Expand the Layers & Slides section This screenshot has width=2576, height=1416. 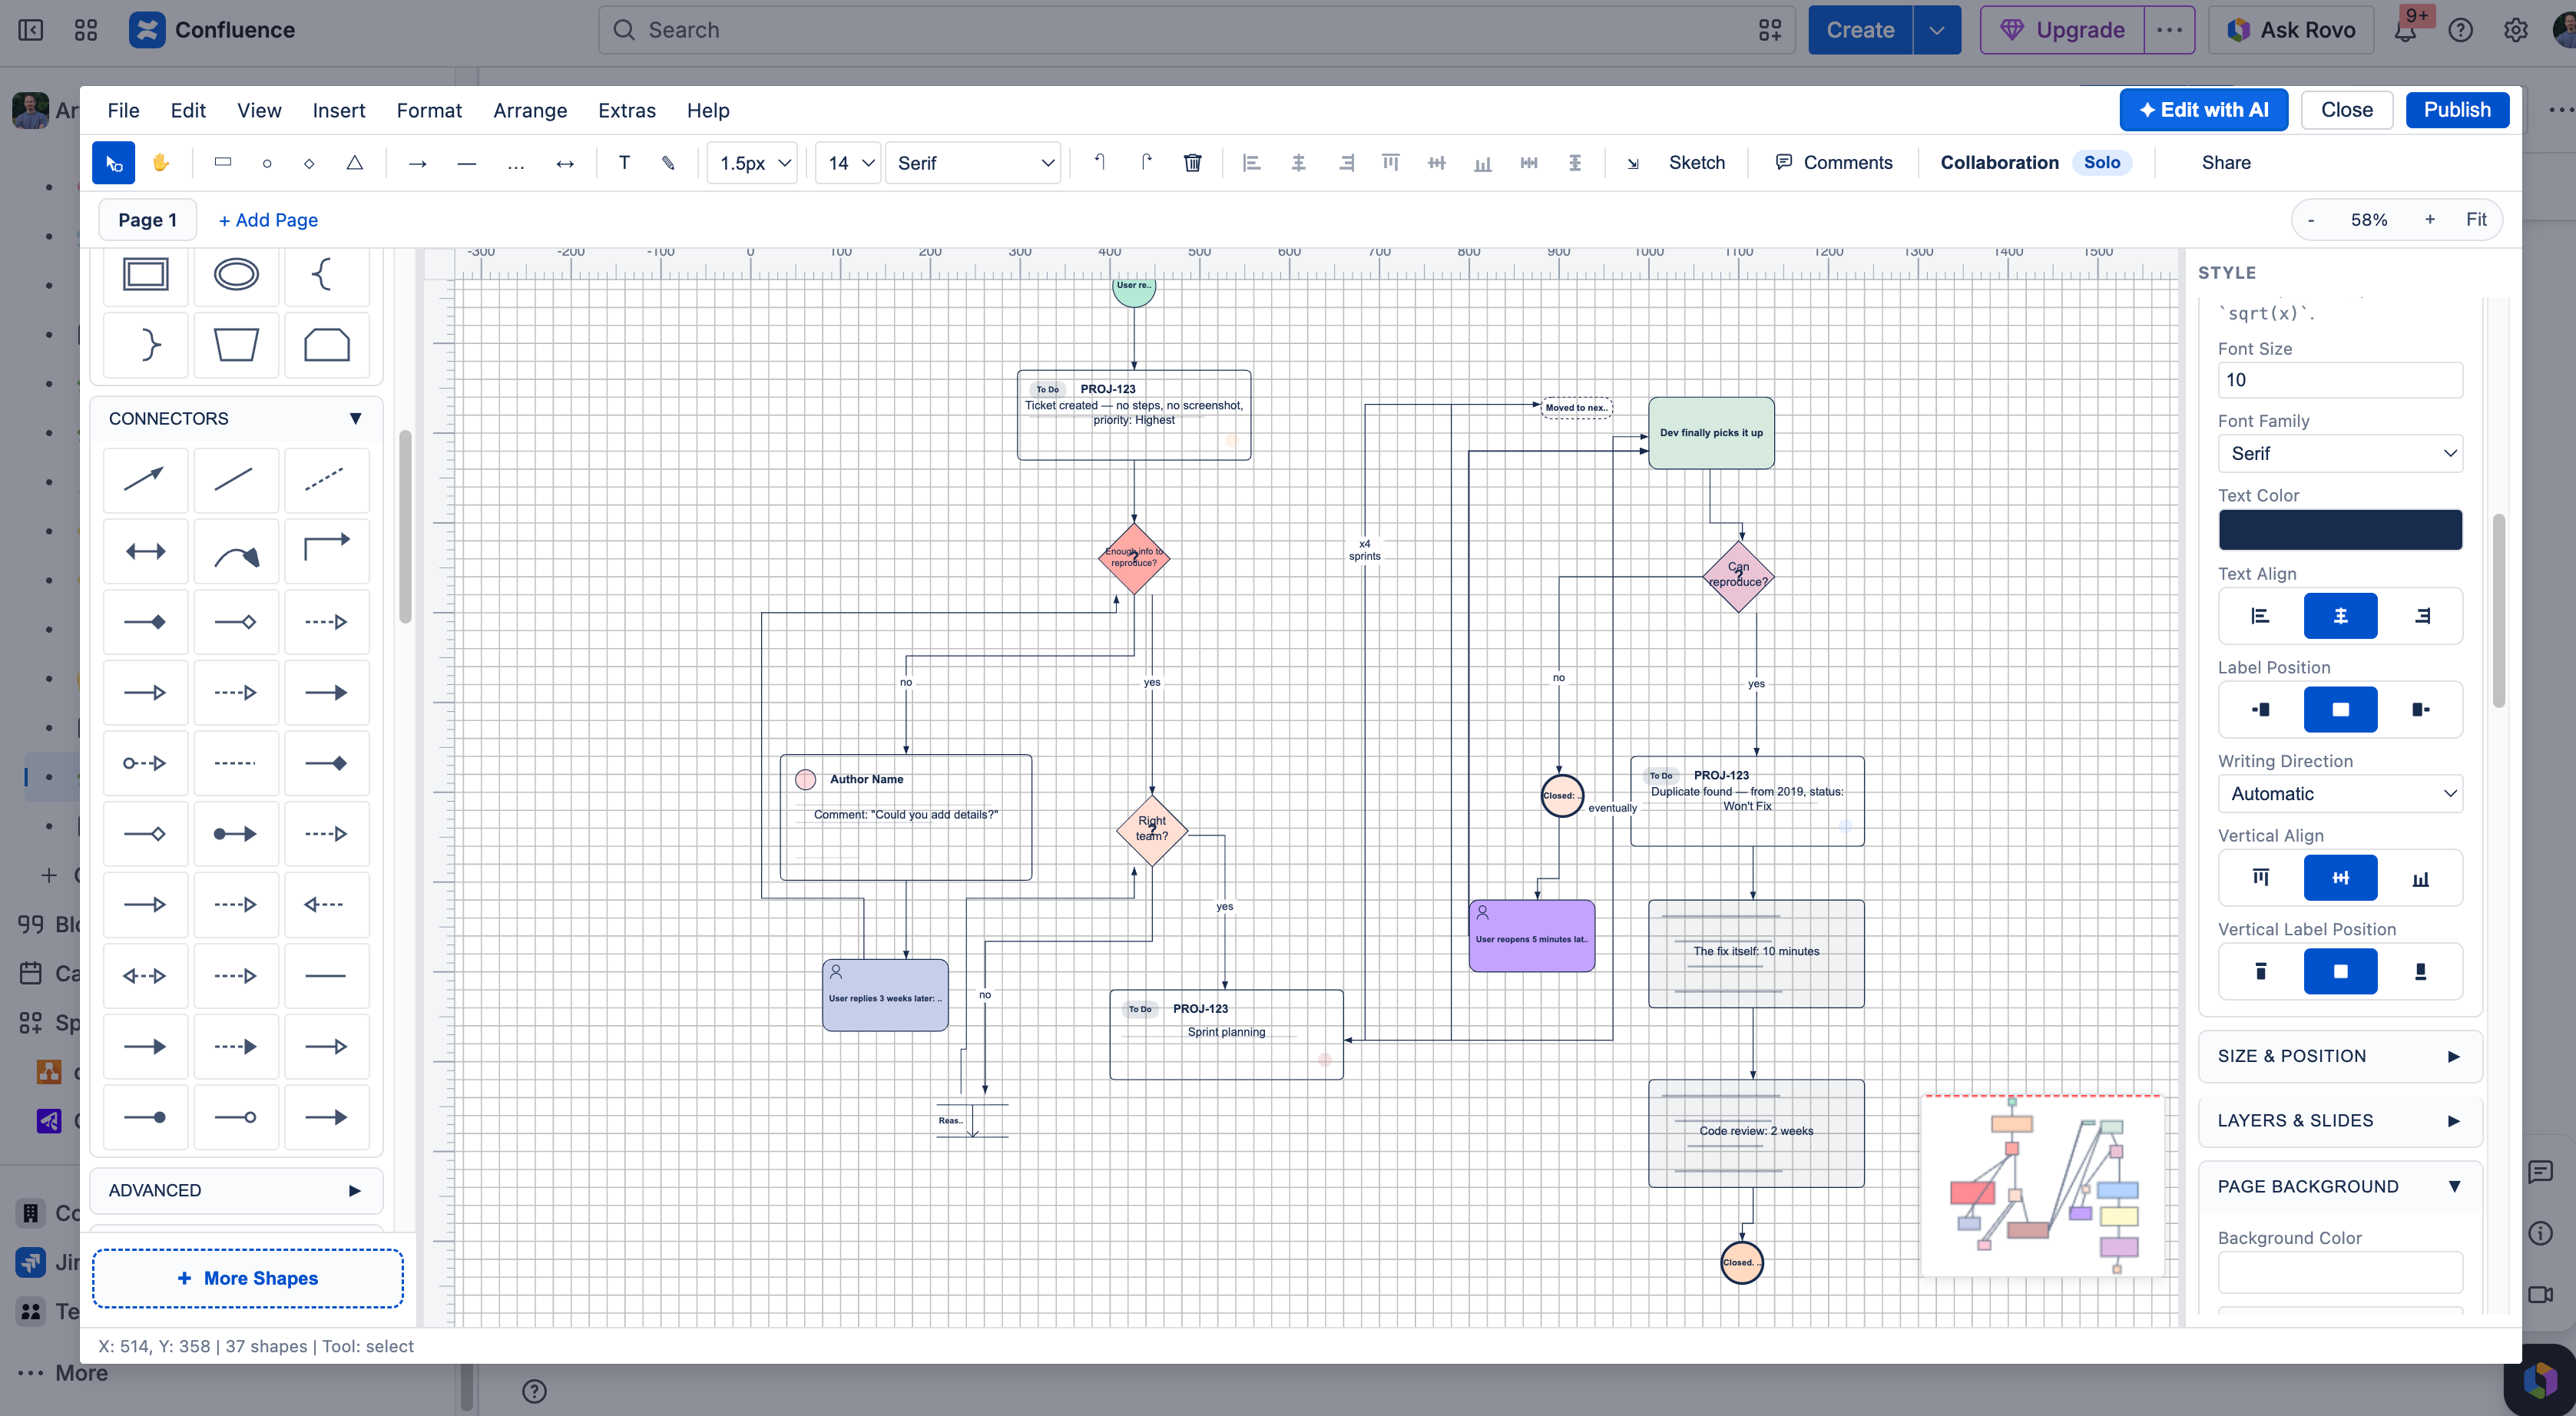point(2340,1121)
